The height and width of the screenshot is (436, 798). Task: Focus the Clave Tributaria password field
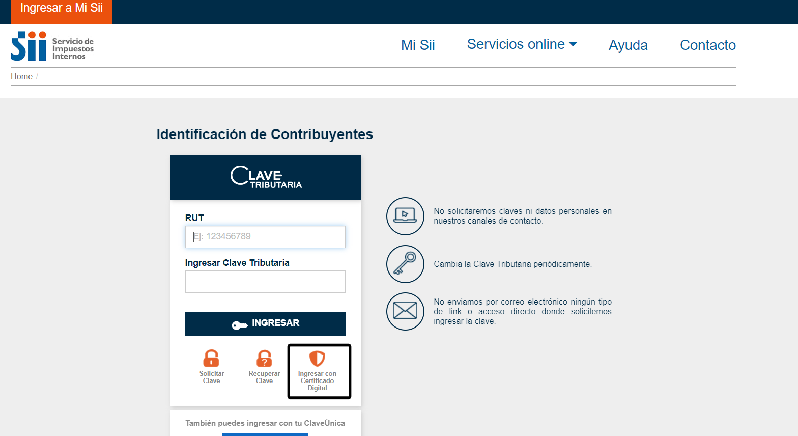tap(265, 282)
